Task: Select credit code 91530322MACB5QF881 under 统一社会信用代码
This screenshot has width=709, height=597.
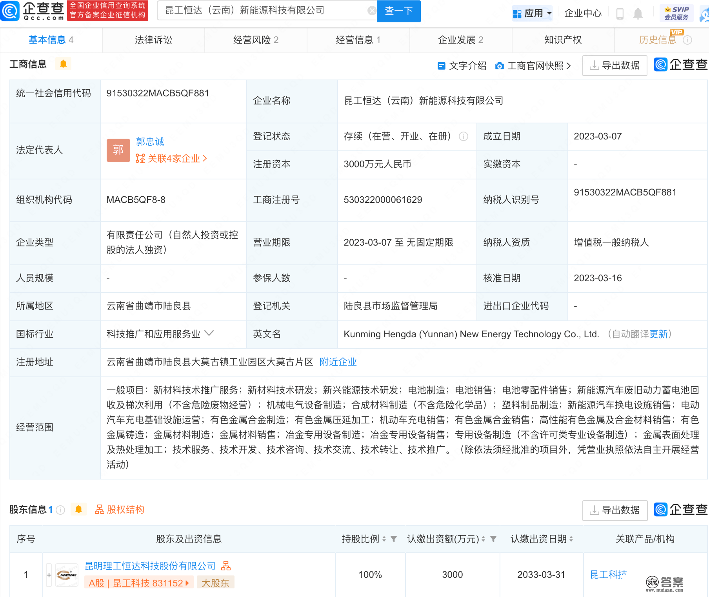Action: (158, 93)
